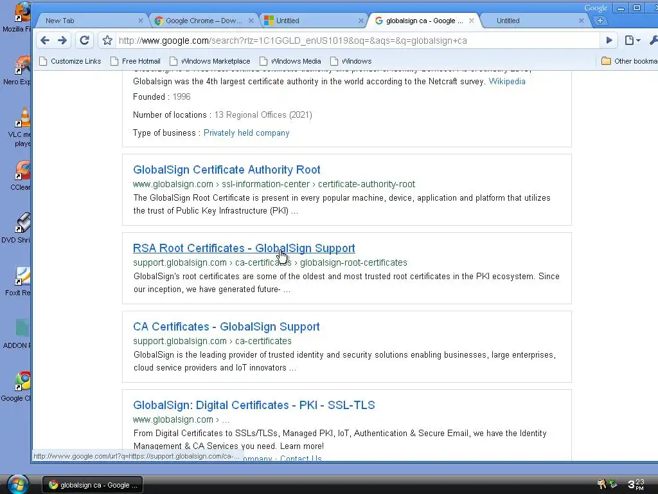Open the wrench settings menu
This screenshot has height=494, width=658.
pyautogui.click(x=654, y=41)
